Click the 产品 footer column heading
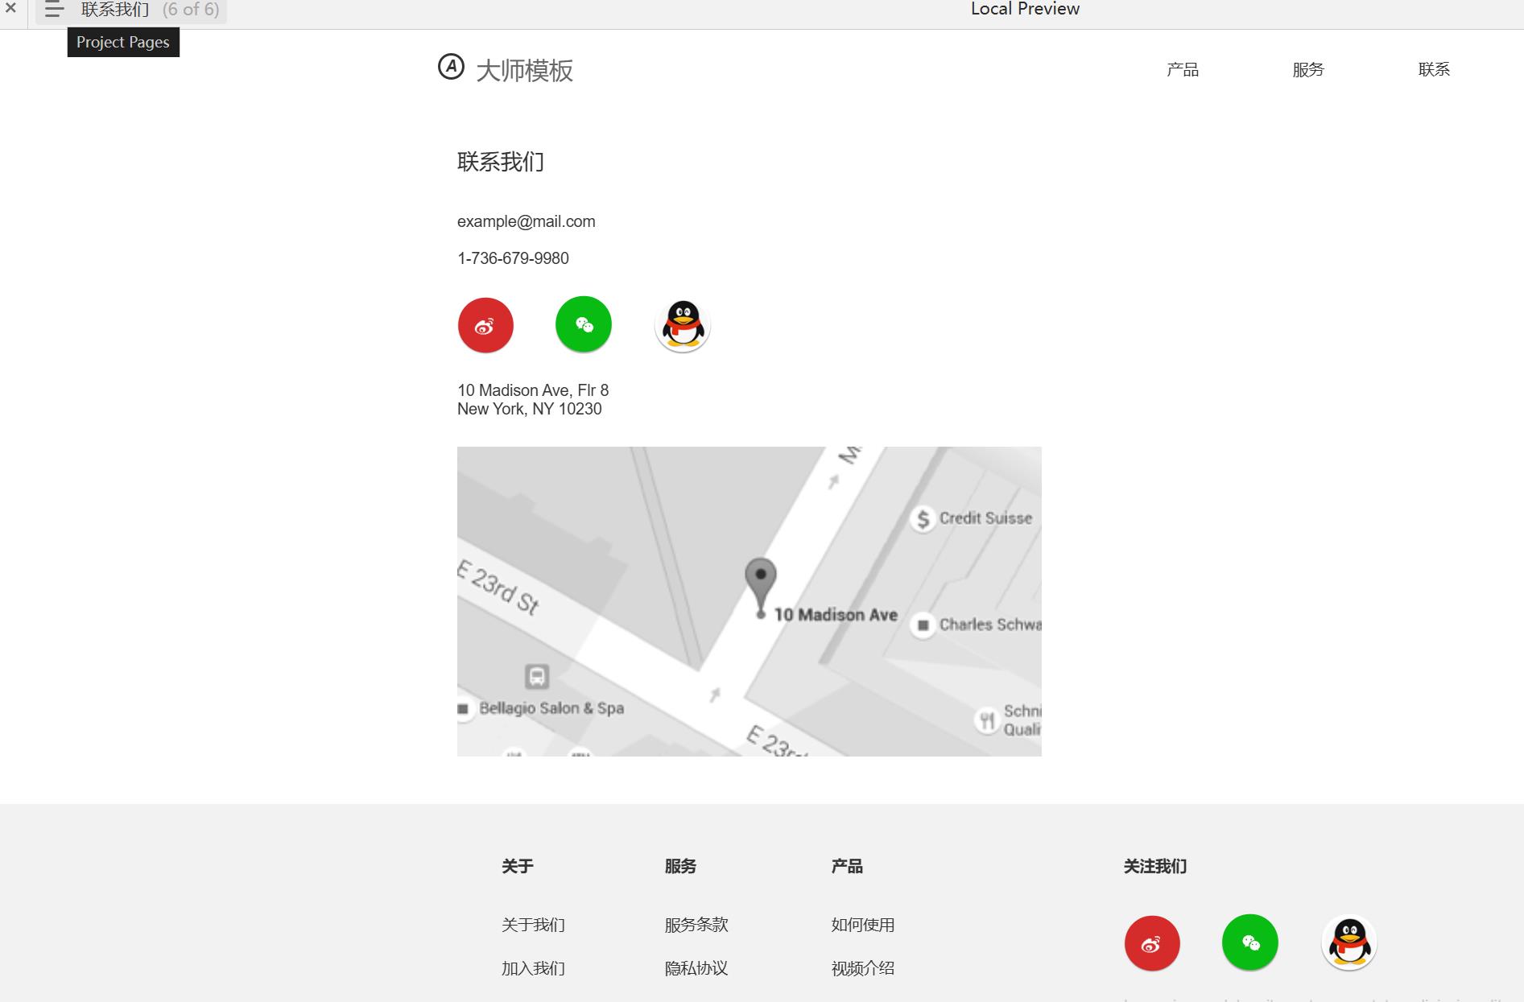 (x=847, y=866)
